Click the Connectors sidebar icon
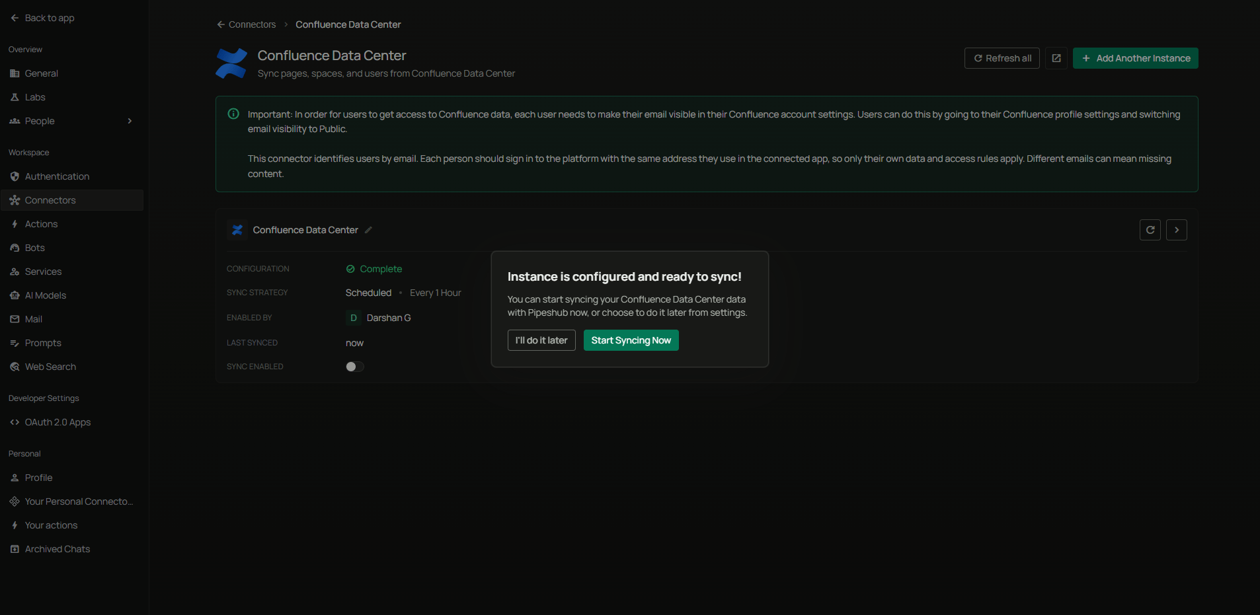1260x615 pixels. tap(15, 200)
